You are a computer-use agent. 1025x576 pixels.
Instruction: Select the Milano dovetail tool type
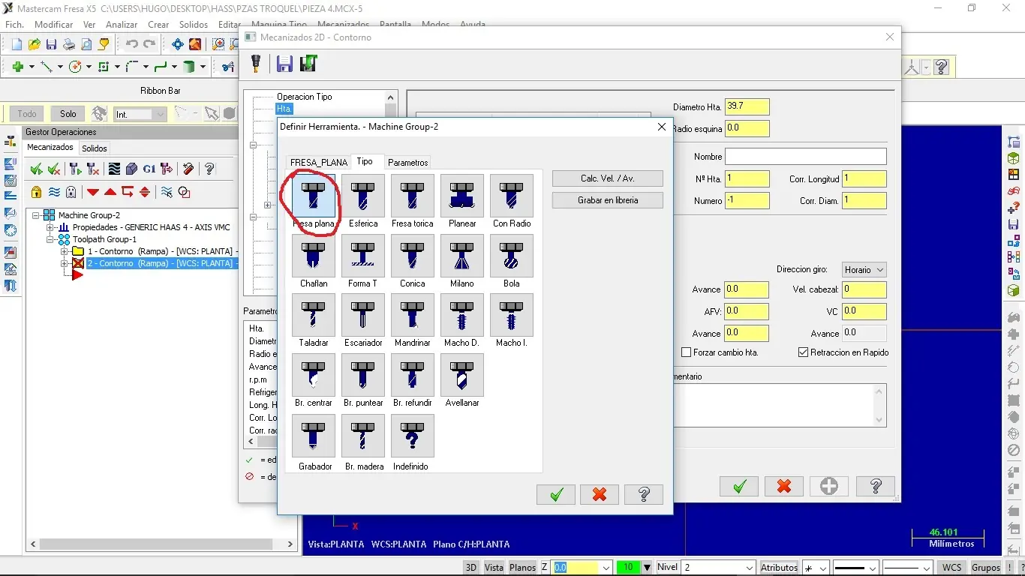462,256
